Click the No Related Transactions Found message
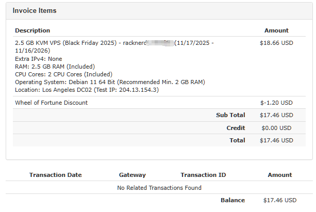 pyautogui.click(x=159, y=188)
